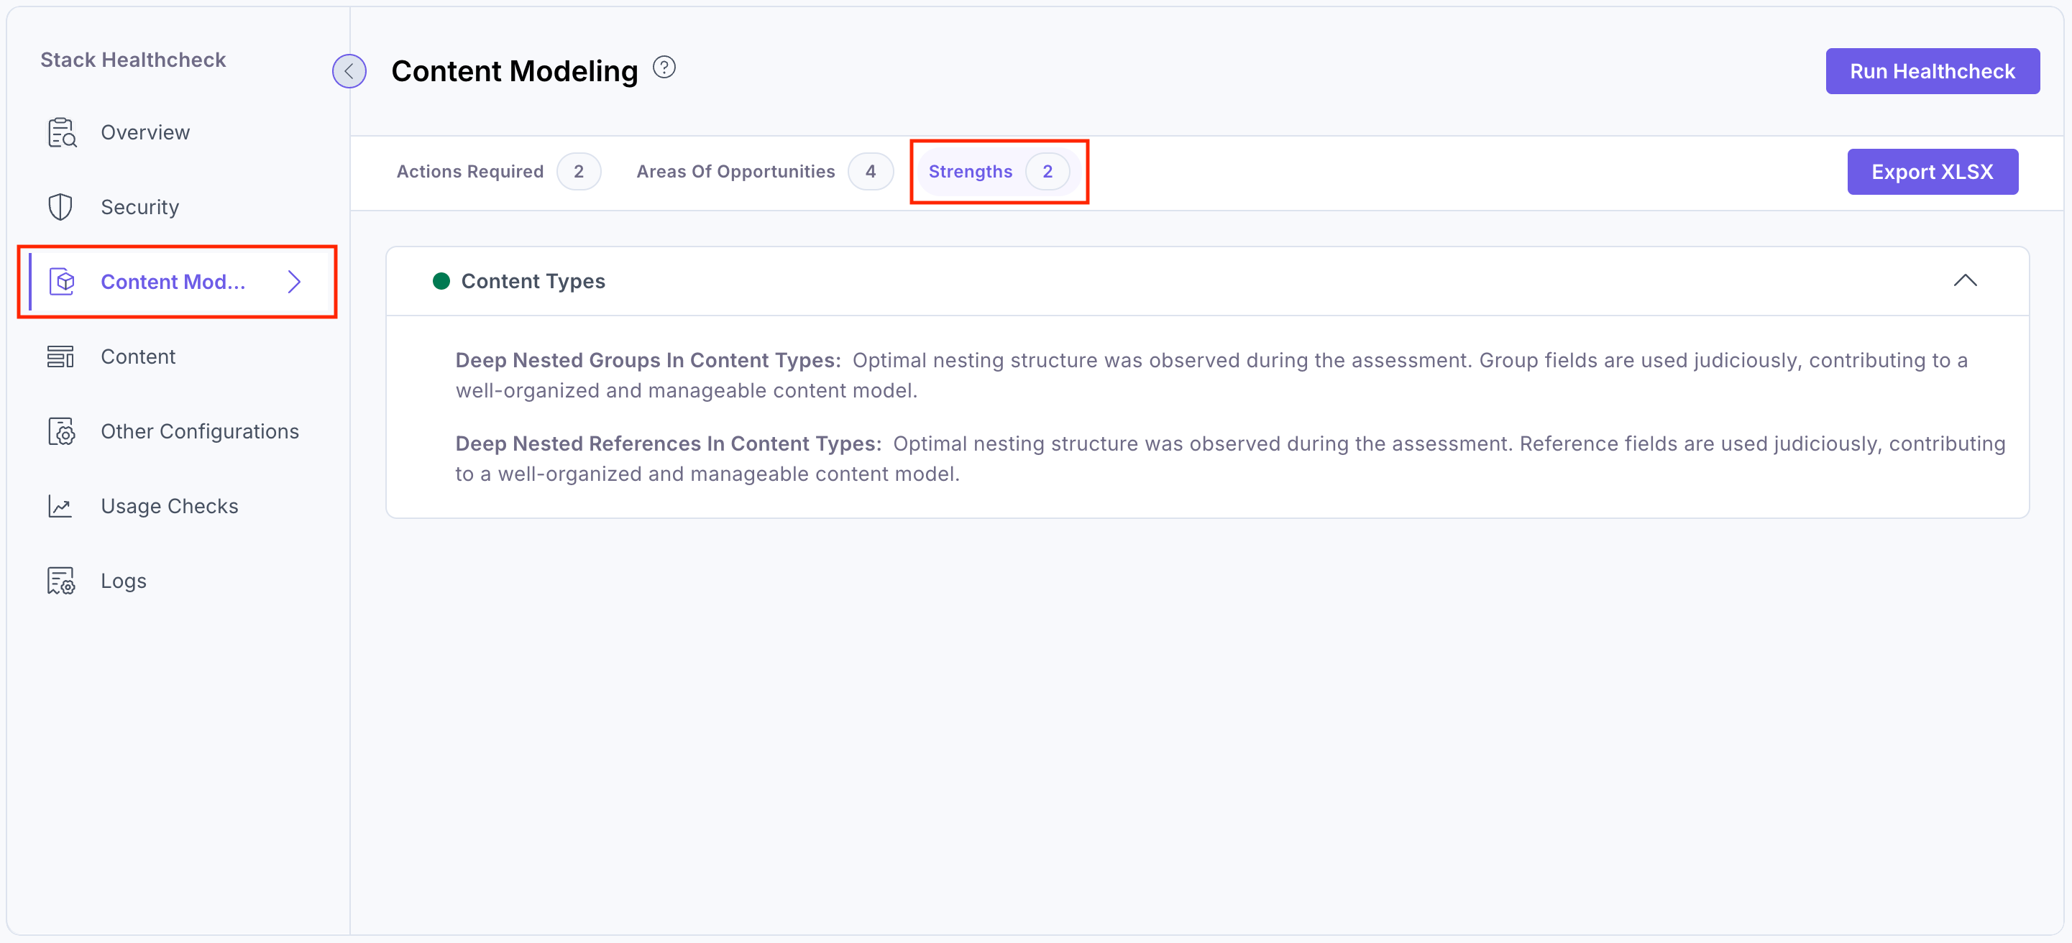Open the Content section icon
Screen dimensions: 2072x943
(61, 355)
